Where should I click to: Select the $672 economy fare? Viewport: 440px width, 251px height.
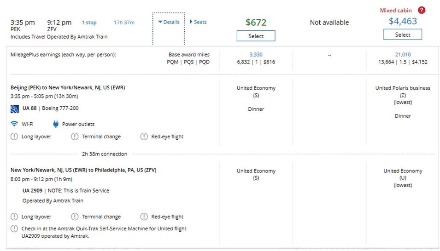point(256,36)
